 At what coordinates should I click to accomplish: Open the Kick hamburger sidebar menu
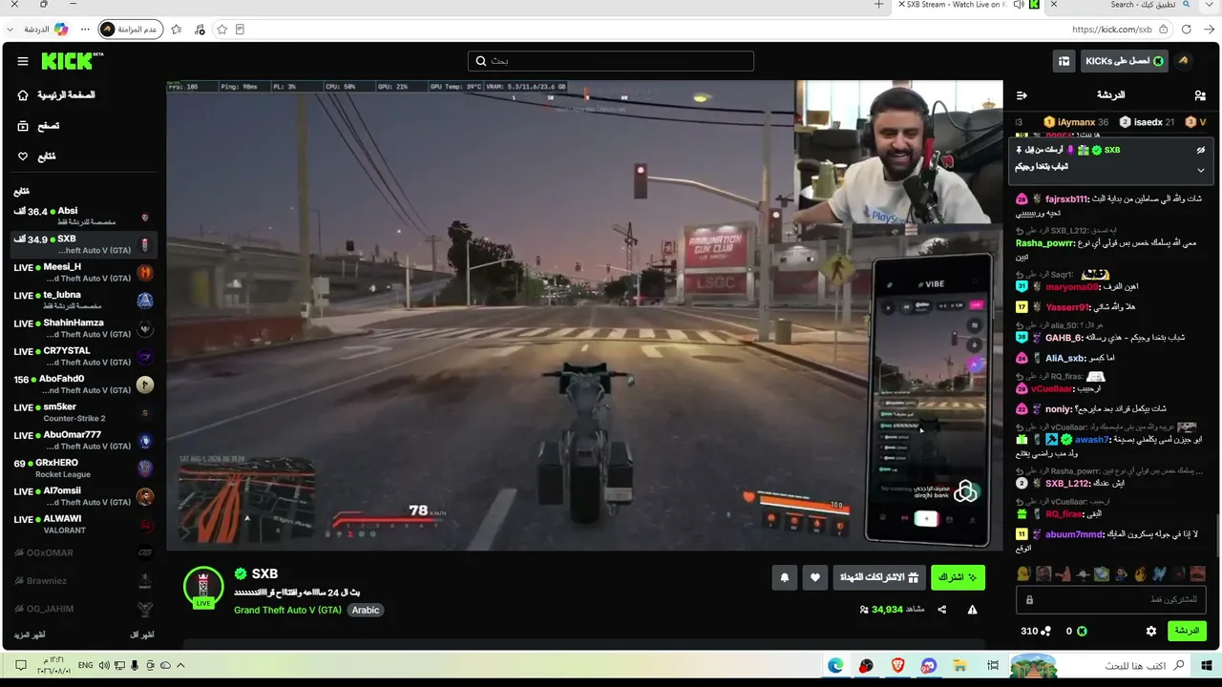coord(23,61)
